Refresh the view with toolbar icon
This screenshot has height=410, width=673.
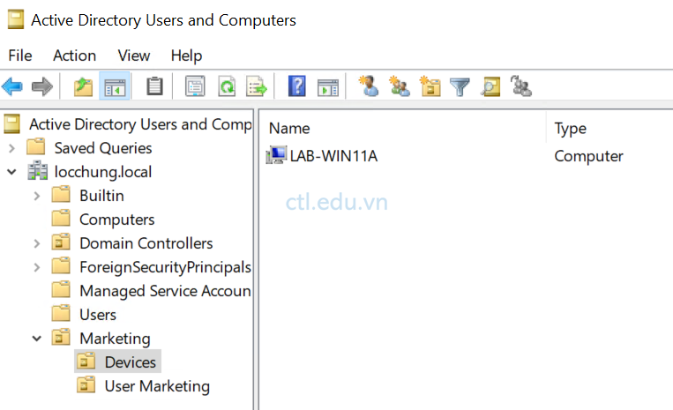click(227, 86)
